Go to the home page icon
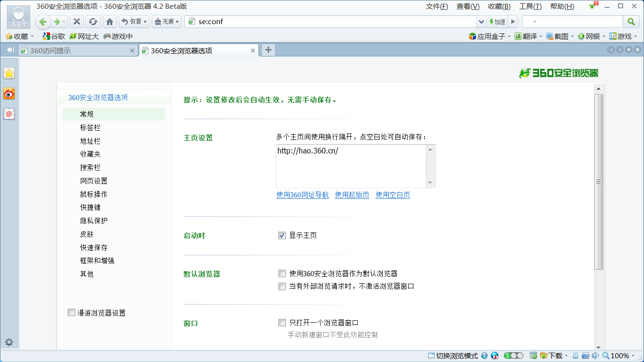The height and width of the screenshot is (362, 644). 109,22
